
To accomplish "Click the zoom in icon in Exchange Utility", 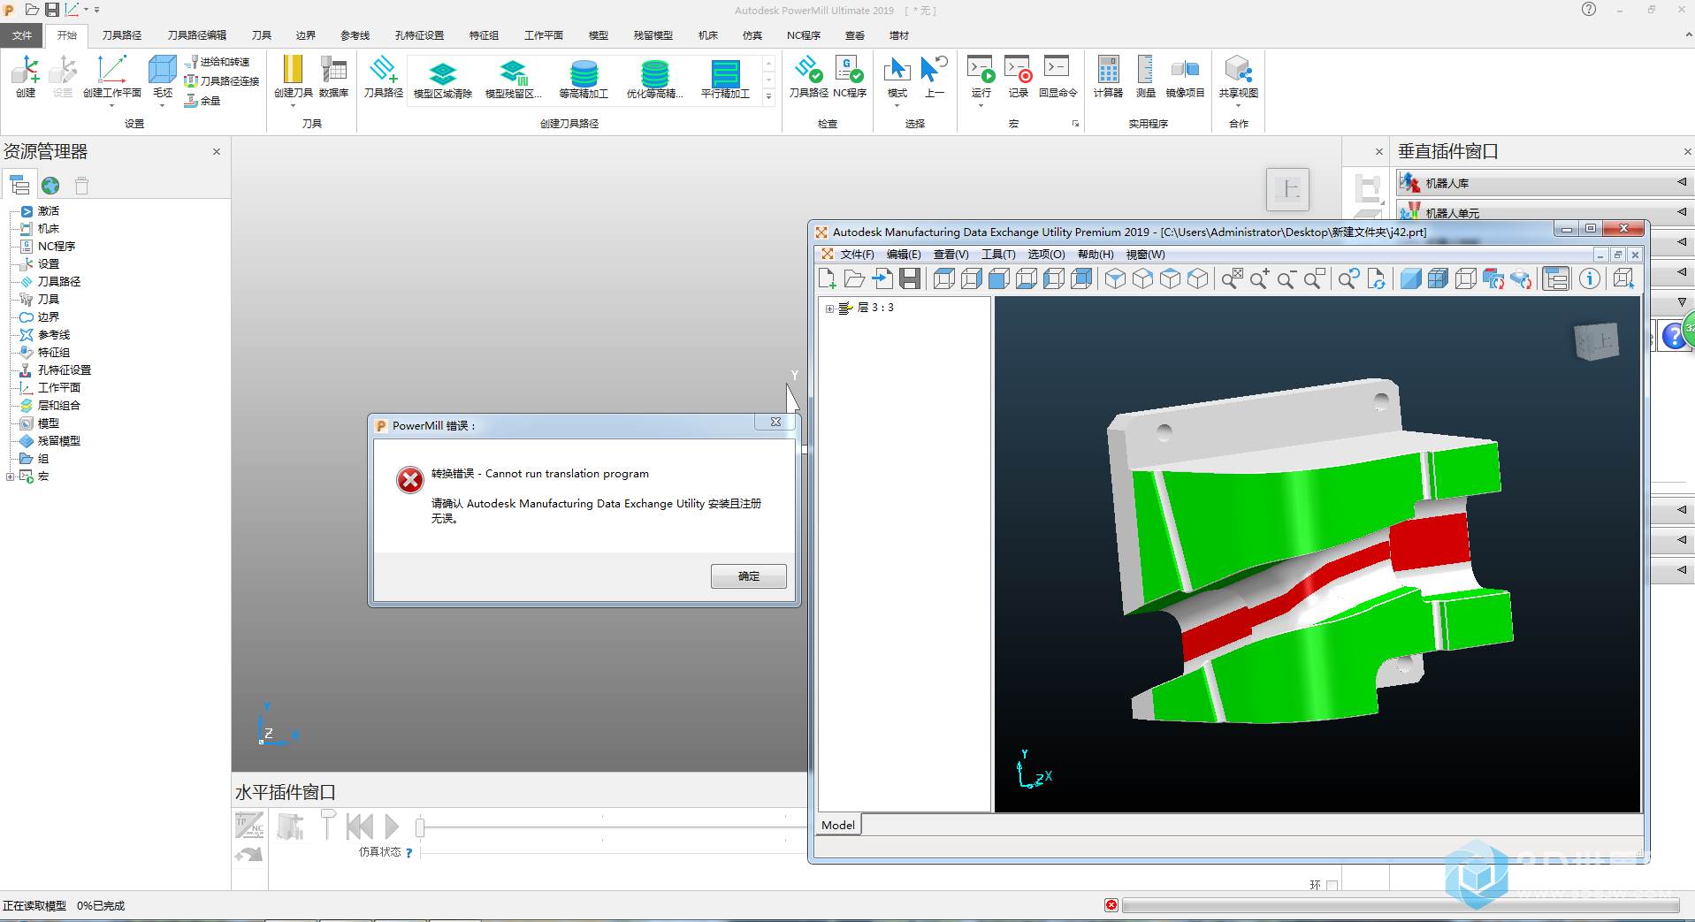I will click(1259, 279).
